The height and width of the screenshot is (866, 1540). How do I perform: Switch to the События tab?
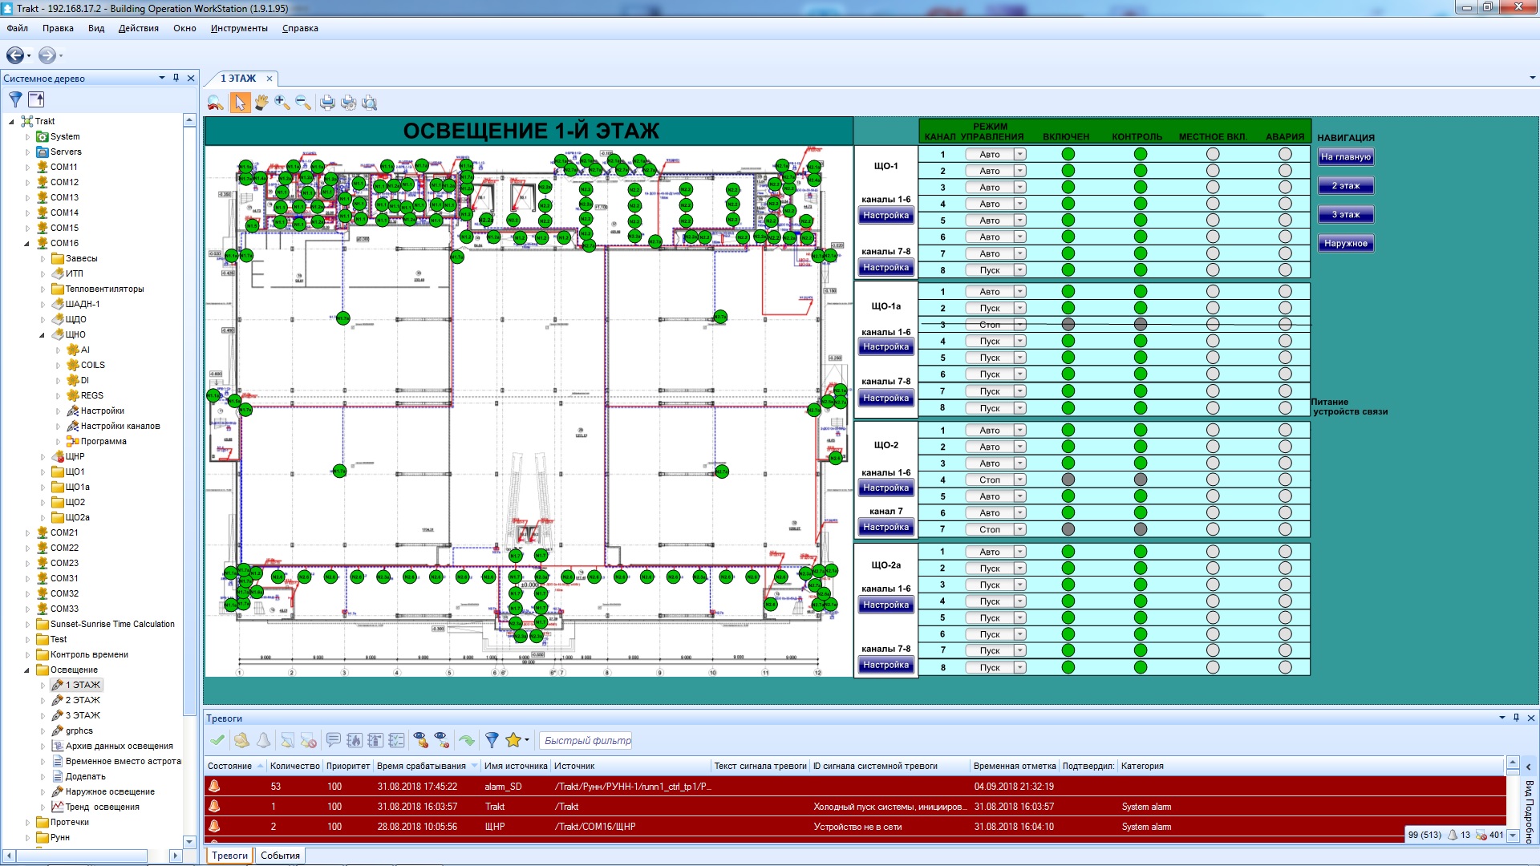pos(280,856)
